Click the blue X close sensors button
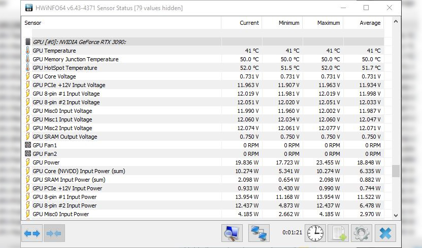The width and height of the screenshot is (422, 248). coord(385,233)
